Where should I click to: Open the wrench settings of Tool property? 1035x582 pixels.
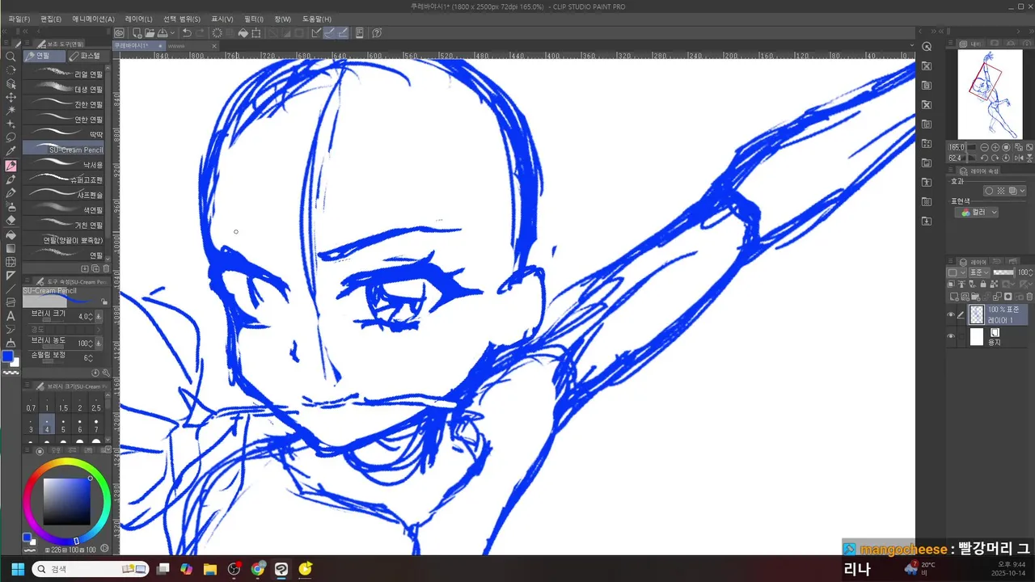click(106, 373)
